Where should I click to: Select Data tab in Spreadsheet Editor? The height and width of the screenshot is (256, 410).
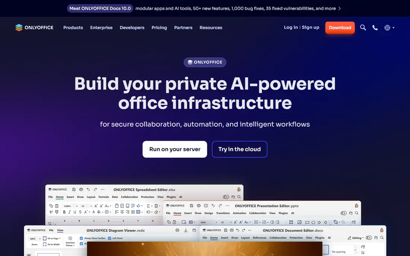tap(115, 197)
